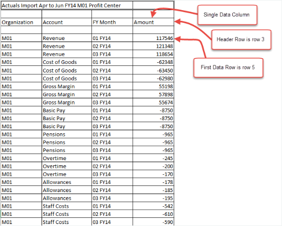Select the Overtime amount -245
Viewport: 282px width, 226px height.
153,158
